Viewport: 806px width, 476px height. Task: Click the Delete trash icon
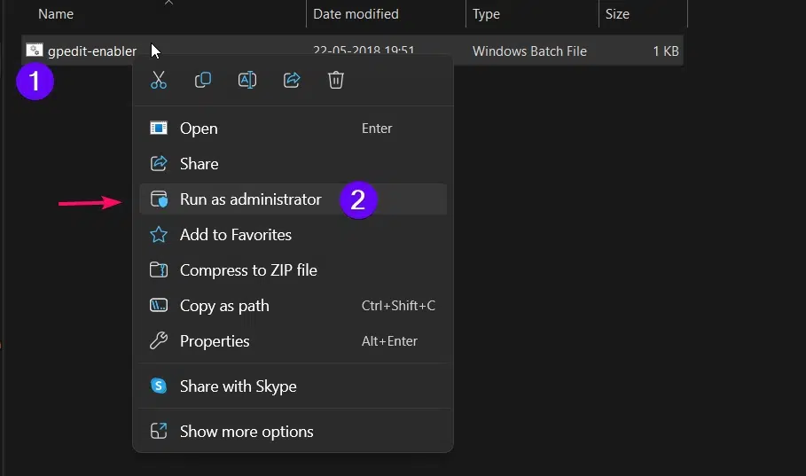(336, 80)
